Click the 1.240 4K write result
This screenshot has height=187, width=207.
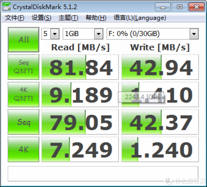[x=160, y=150]
